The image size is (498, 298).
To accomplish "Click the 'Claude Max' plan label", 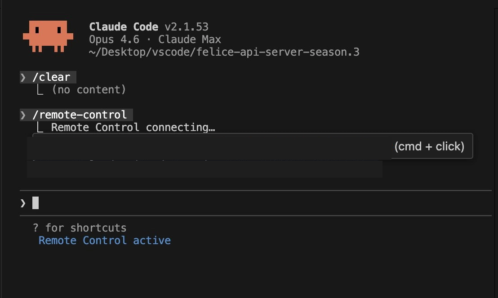I will tap(190, 39).
